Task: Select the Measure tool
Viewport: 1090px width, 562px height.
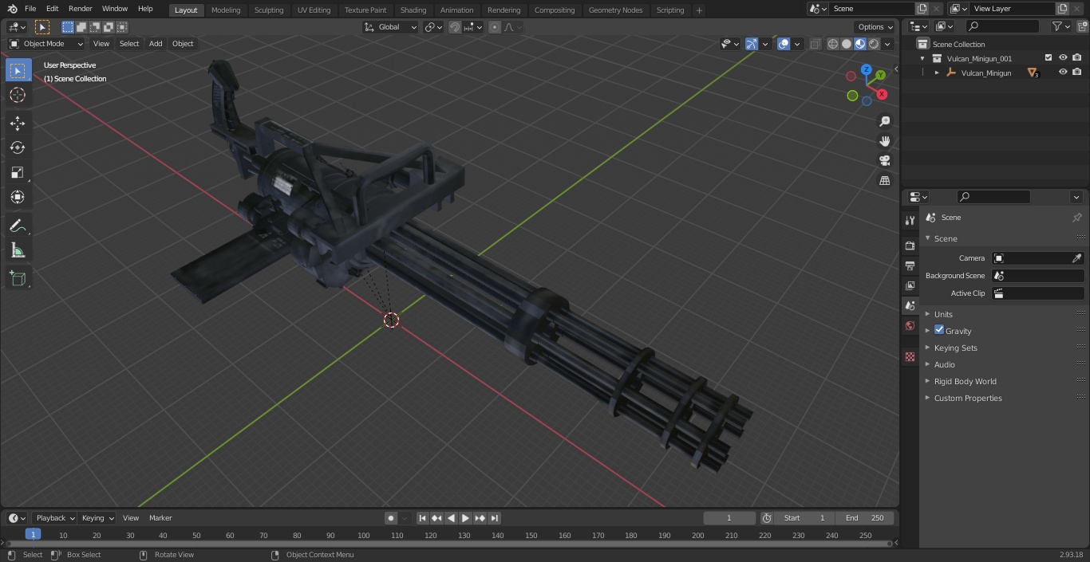Action: [x=18, y=251]
